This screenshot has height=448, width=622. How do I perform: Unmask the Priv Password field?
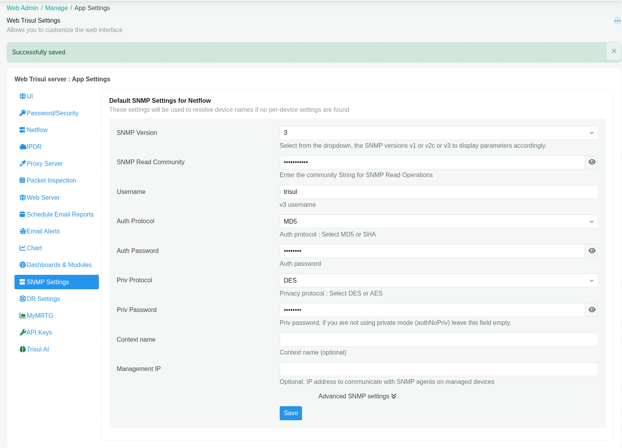[592, 310]
